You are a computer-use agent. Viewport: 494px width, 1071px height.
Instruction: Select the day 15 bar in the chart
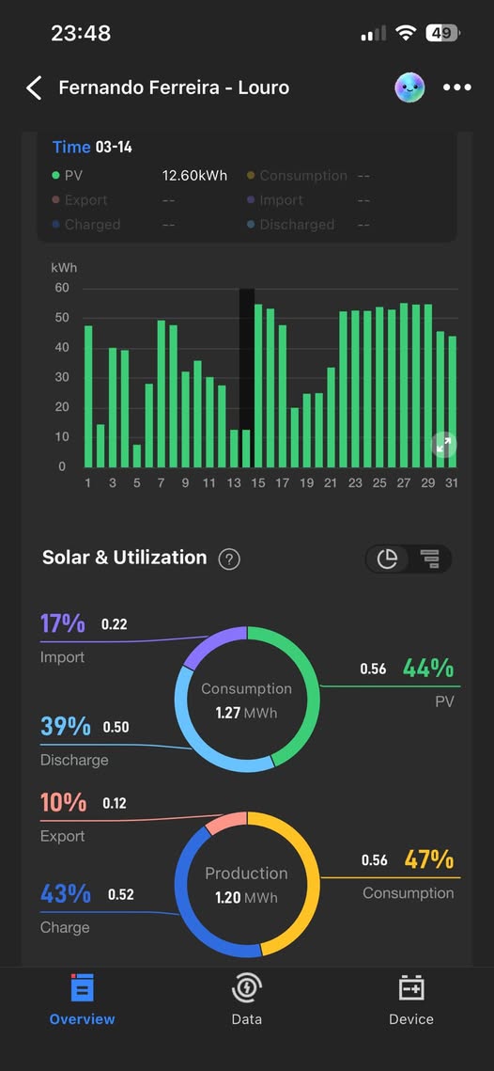tap(258, 386)
